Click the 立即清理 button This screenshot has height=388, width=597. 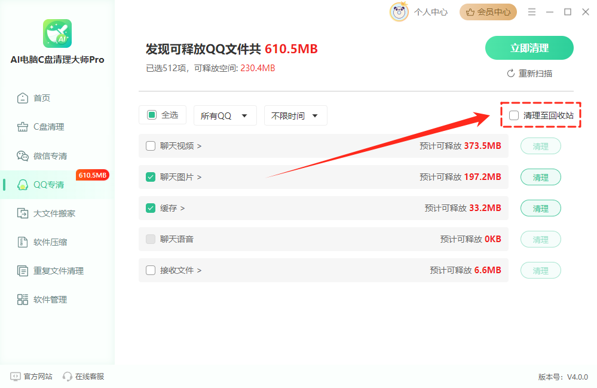point(529,48)
